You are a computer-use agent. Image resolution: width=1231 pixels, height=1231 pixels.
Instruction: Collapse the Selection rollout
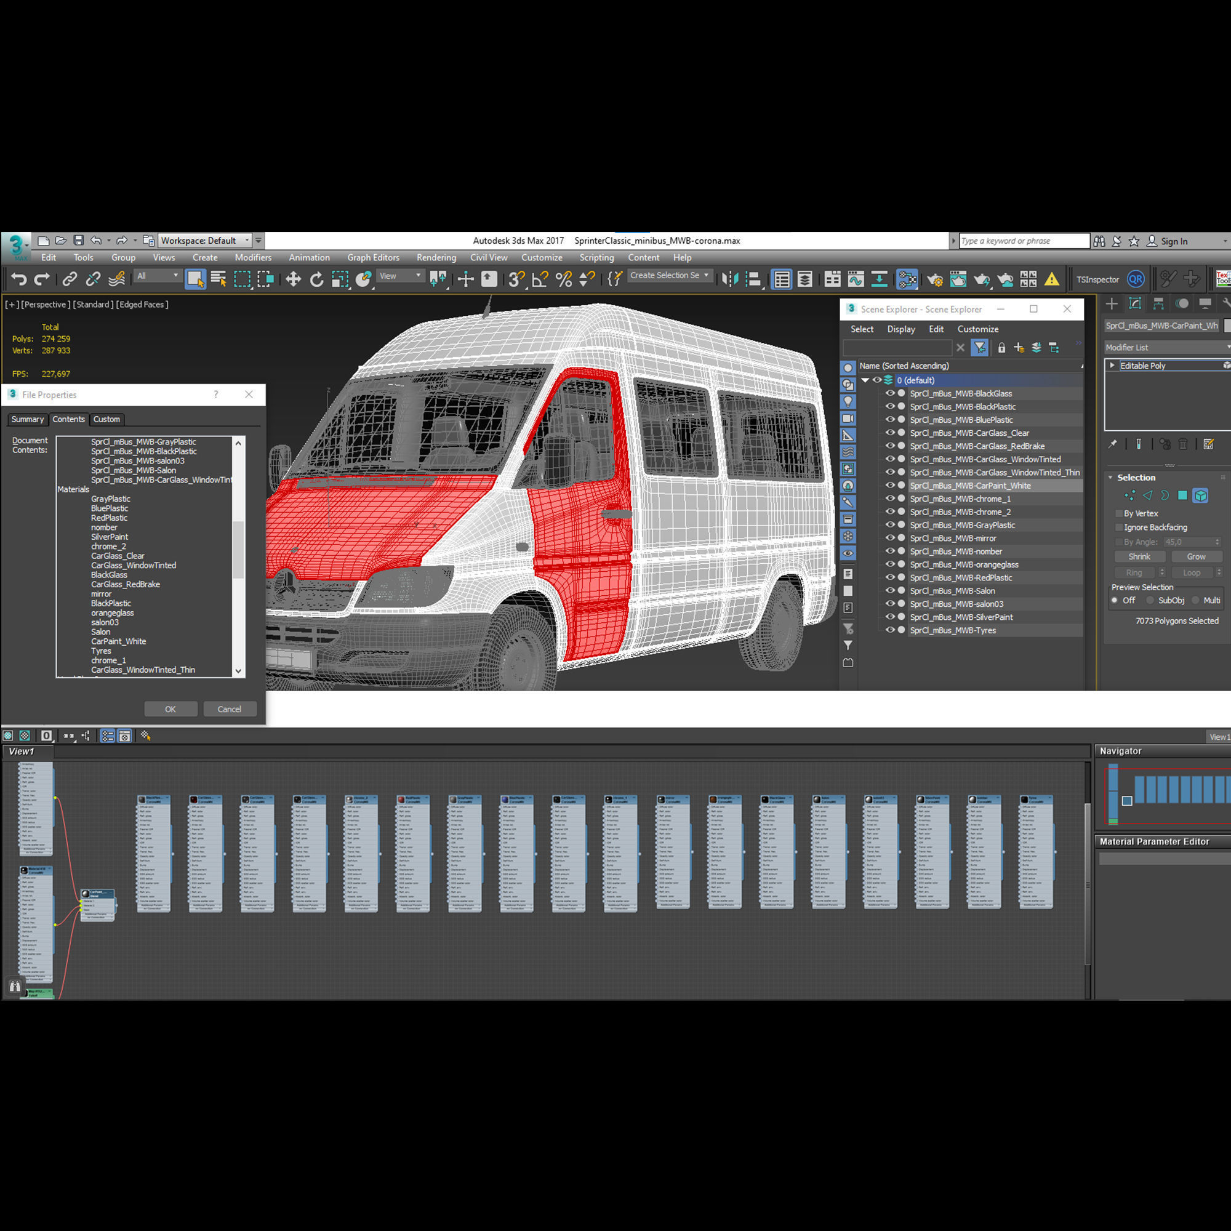1110,477
